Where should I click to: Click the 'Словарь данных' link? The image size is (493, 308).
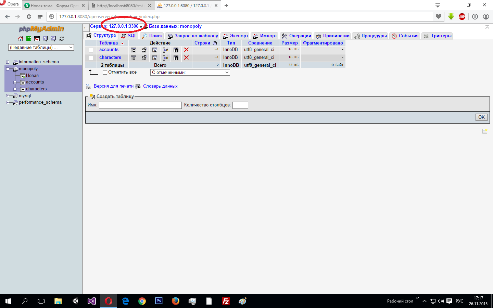coord(160,86)
